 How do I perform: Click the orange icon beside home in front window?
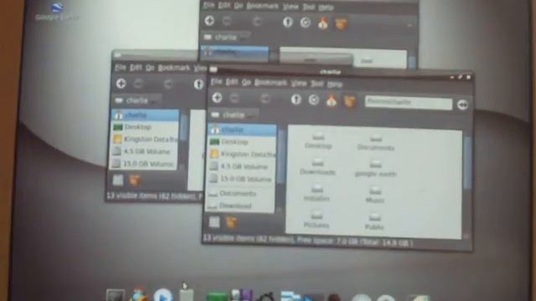coord(349,101)
